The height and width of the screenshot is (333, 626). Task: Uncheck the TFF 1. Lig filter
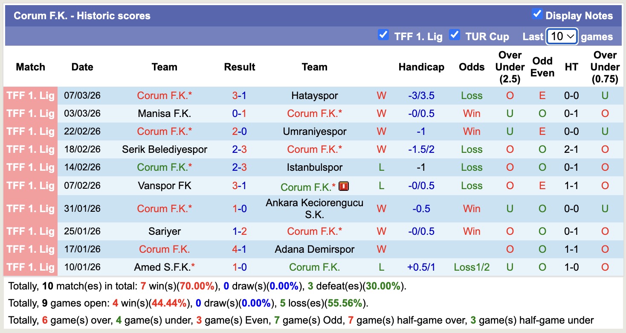[383, 35]
